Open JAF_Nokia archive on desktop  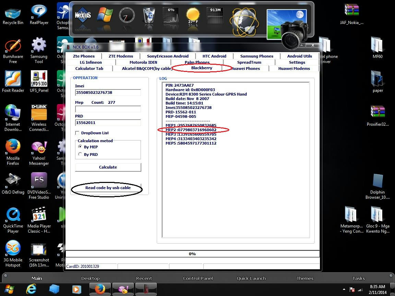[x=352, y=14]
